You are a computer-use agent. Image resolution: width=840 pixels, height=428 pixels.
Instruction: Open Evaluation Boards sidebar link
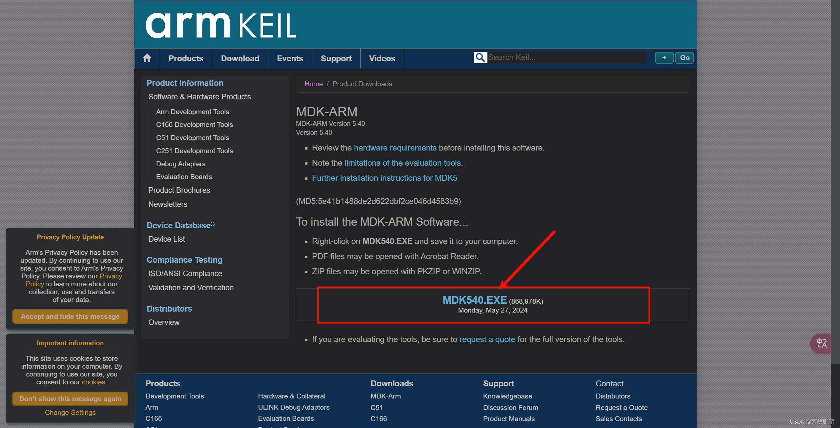[184, 177]
